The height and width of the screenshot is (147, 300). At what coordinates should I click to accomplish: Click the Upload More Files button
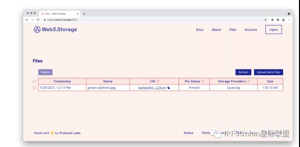click(x=269, y=72)
